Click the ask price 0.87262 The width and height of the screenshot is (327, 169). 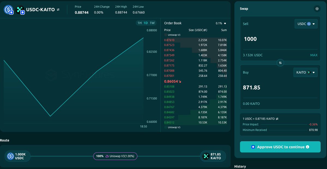[169, 60]
